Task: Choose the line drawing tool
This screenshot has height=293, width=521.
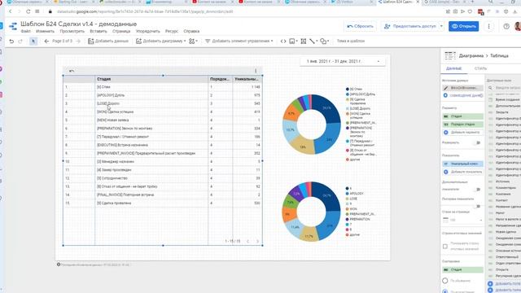Action: (x=313, y=42)
